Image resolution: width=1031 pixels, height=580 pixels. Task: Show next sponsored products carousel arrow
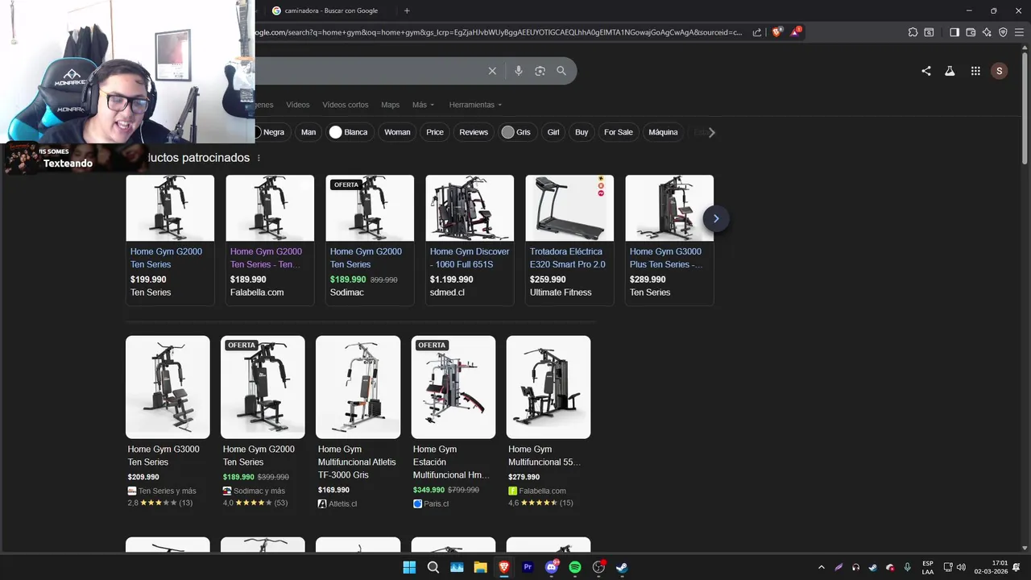point(716,218)
